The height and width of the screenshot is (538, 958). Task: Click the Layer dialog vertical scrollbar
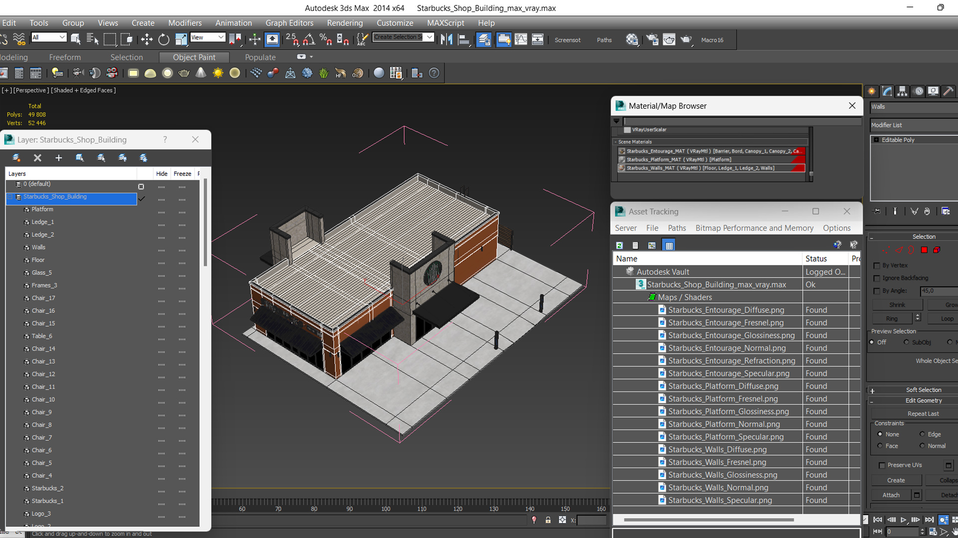tap(205, 223)
